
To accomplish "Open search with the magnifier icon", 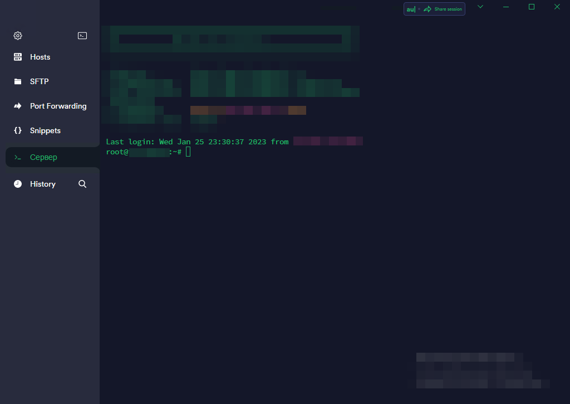I will 82,183.
